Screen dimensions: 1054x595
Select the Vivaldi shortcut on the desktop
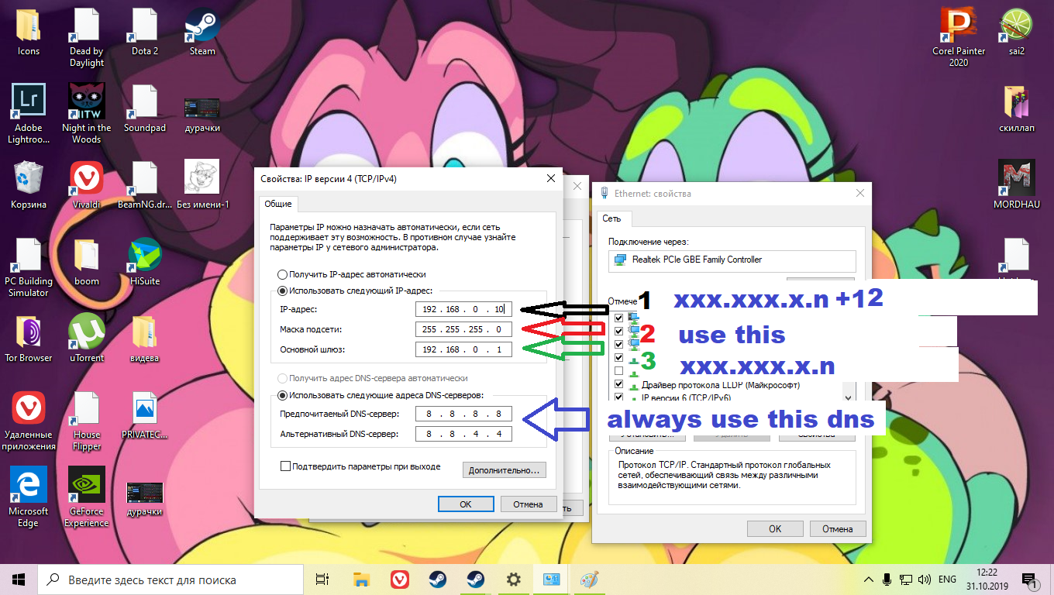87,185
